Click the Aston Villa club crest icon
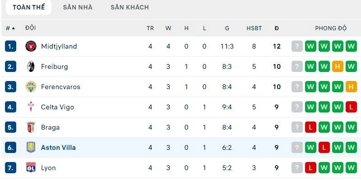The image size is (361, 180). click(x=30, y=148)
